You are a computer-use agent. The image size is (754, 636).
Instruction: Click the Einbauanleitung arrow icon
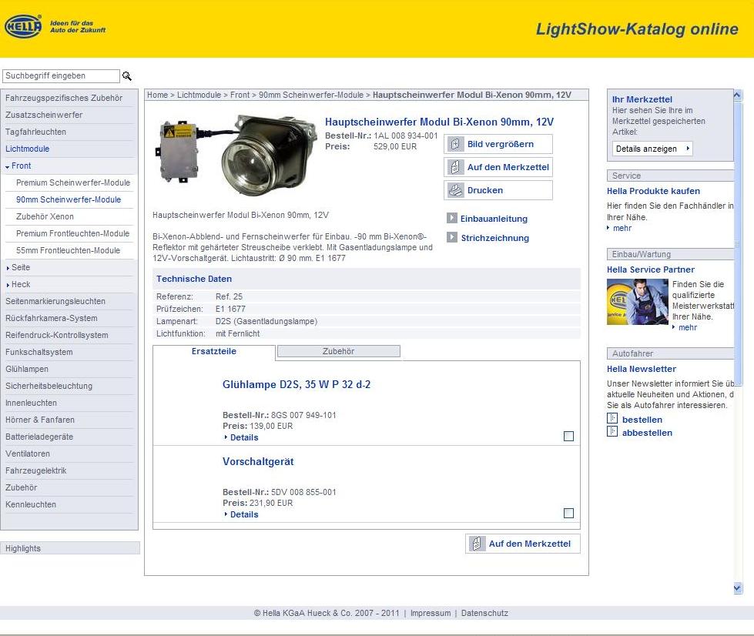pos(452,218)
